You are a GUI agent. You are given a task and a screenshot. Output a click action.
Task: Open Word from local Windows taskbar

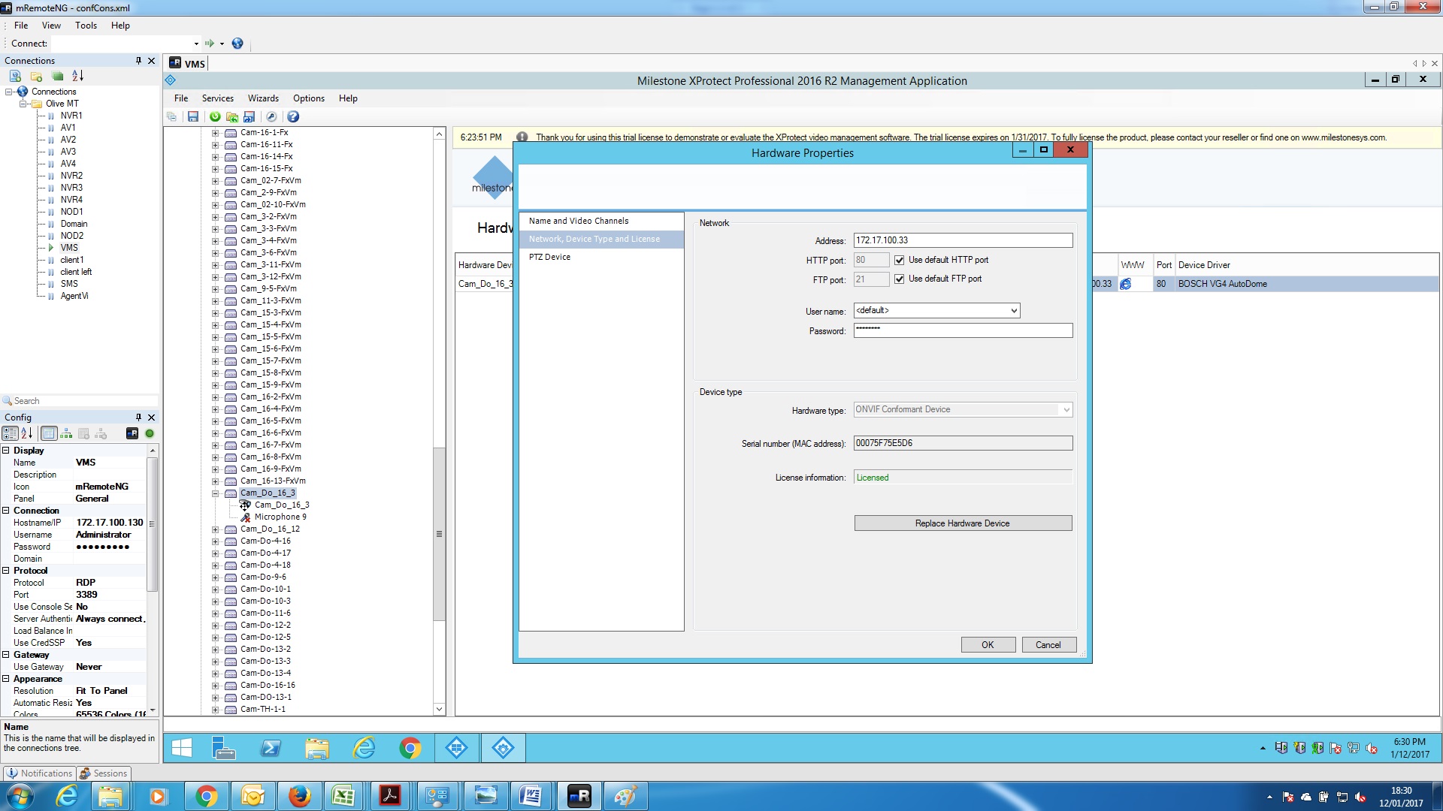[x=531, y=796]
